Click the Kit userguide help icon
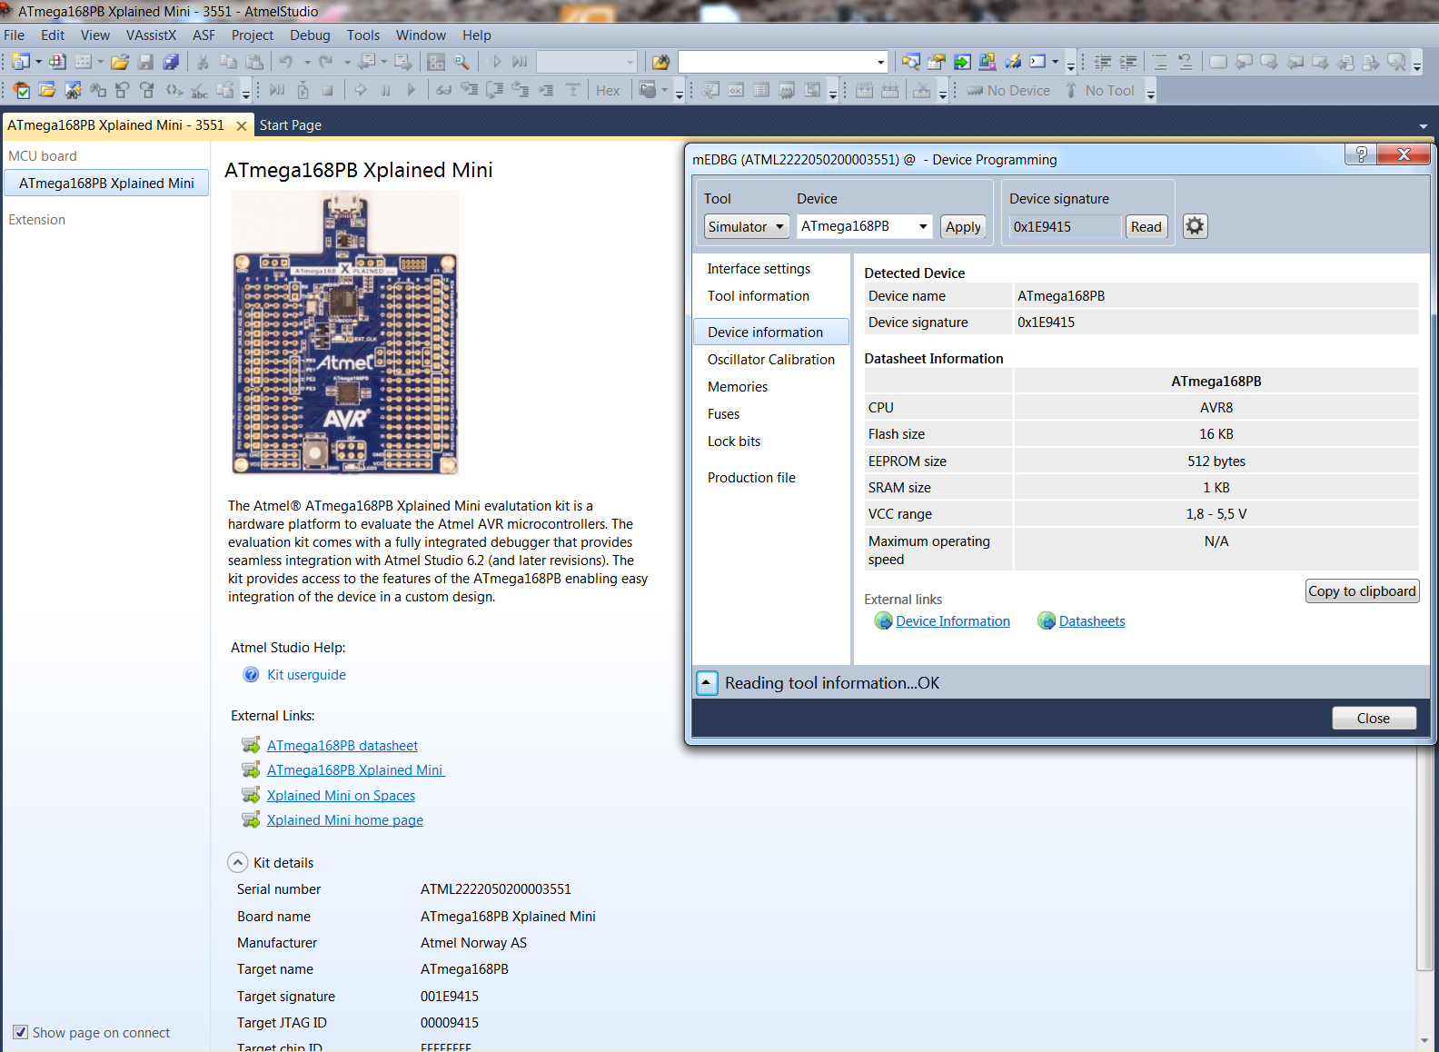 [251, 675]
